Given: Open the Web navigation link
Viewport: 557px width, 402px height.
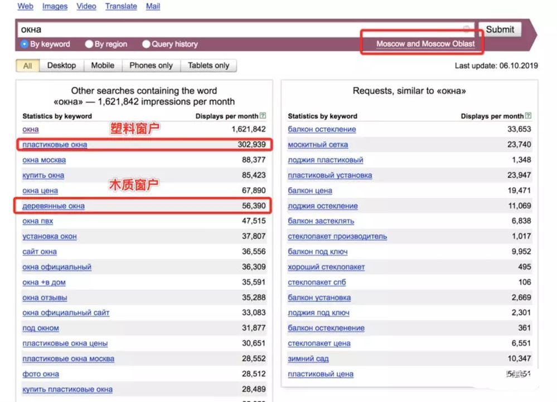Looking at the screenshot, I should 25,6.
